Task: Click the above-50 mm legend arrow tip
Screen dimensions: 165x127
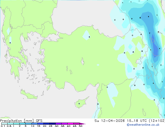Action: (82, 124)
